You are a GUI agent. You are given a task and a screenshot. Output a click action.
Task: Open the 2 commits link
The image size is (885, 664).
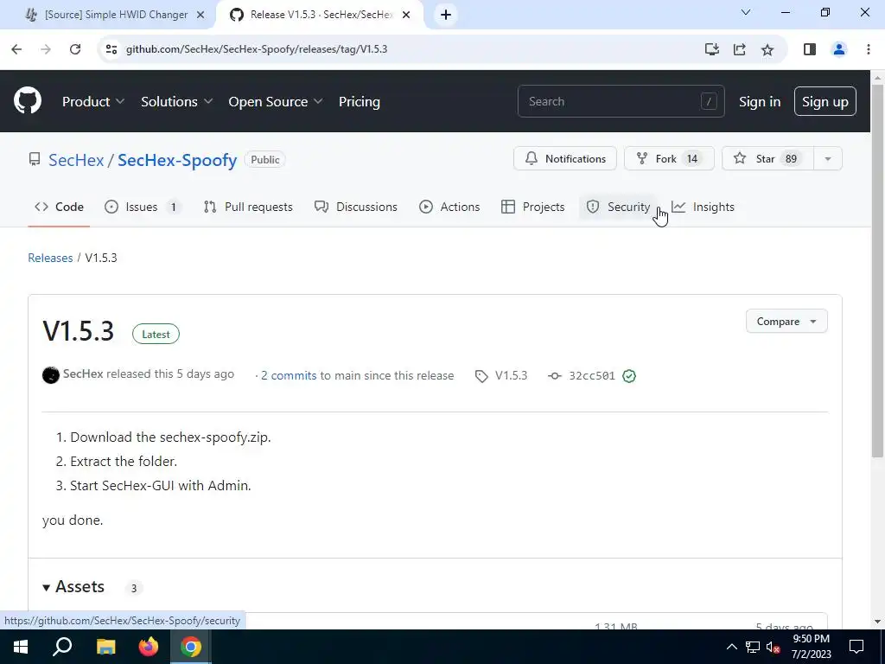(x=289, y=375)
